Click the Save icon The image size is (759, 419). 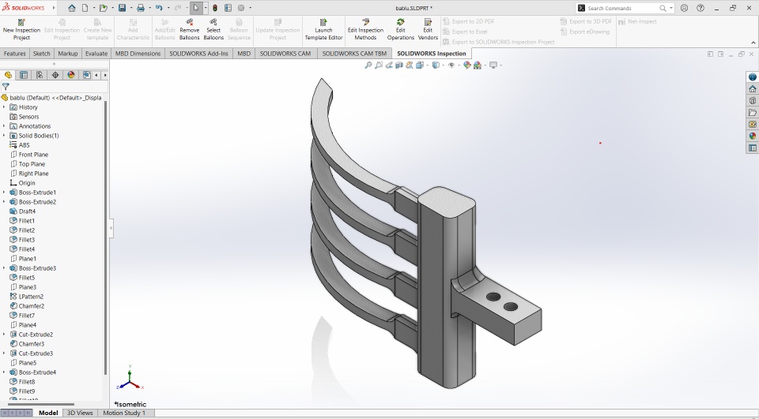122,8
